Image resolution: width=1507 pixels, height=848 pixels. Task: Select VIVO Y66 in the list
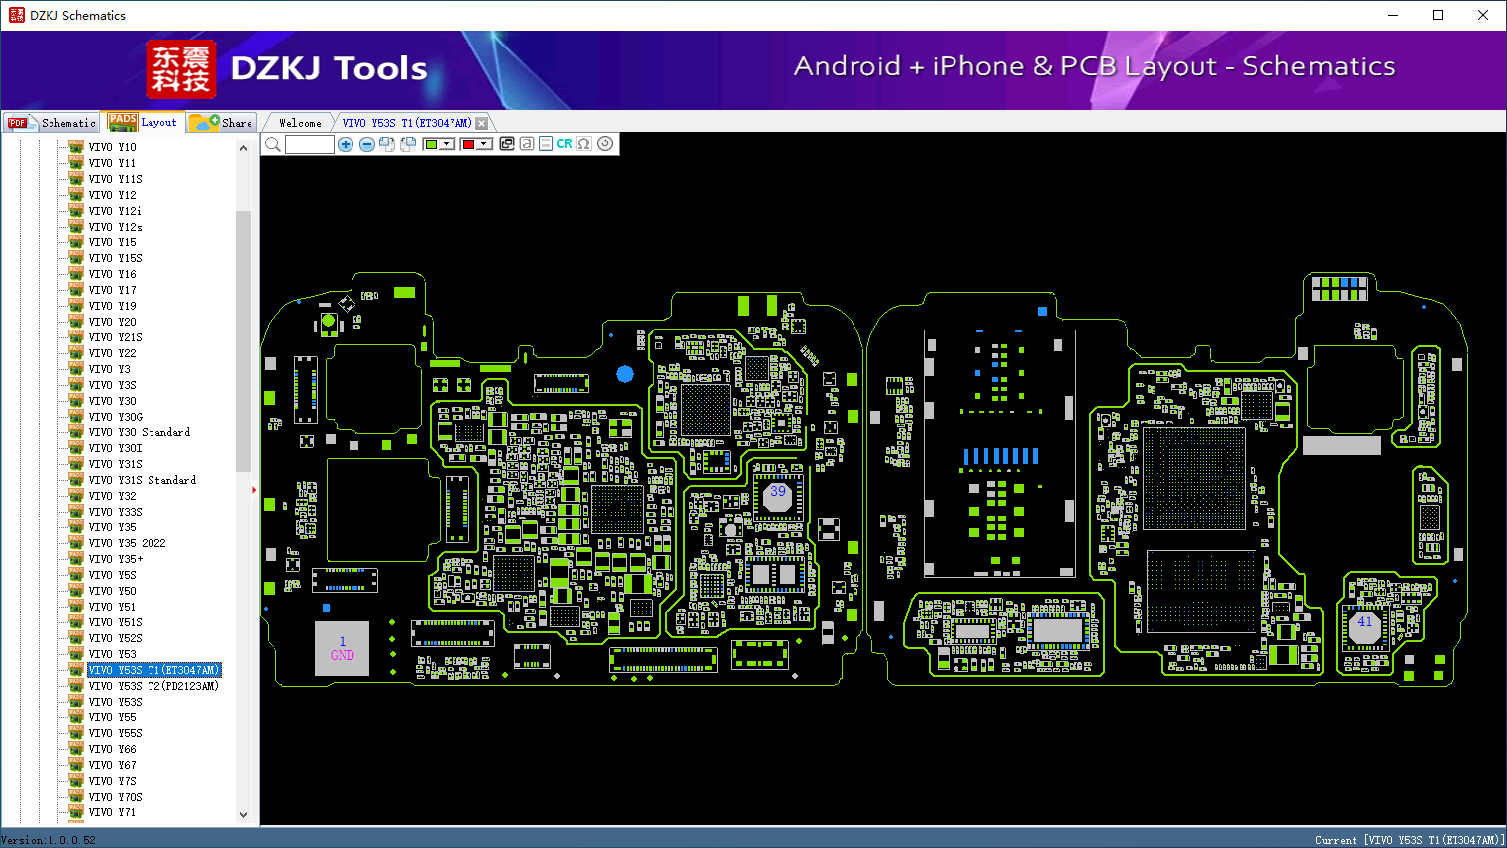tap(113, 749)
